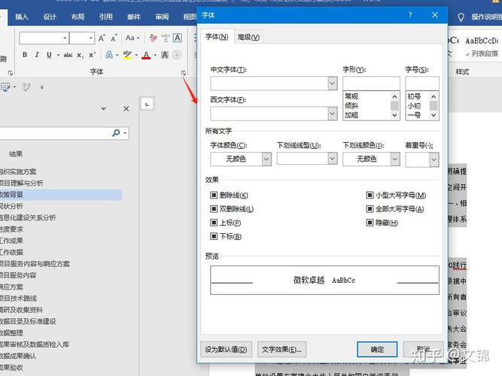The image size is (502, 376).
Task: Toggle the 删除线 strikethrough checkbox
Action: pos(214,195)
